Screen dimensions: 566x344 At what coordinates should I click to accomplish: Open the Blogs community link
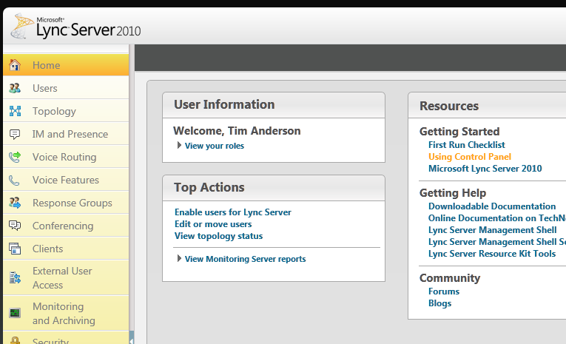(x=439, y=303)
